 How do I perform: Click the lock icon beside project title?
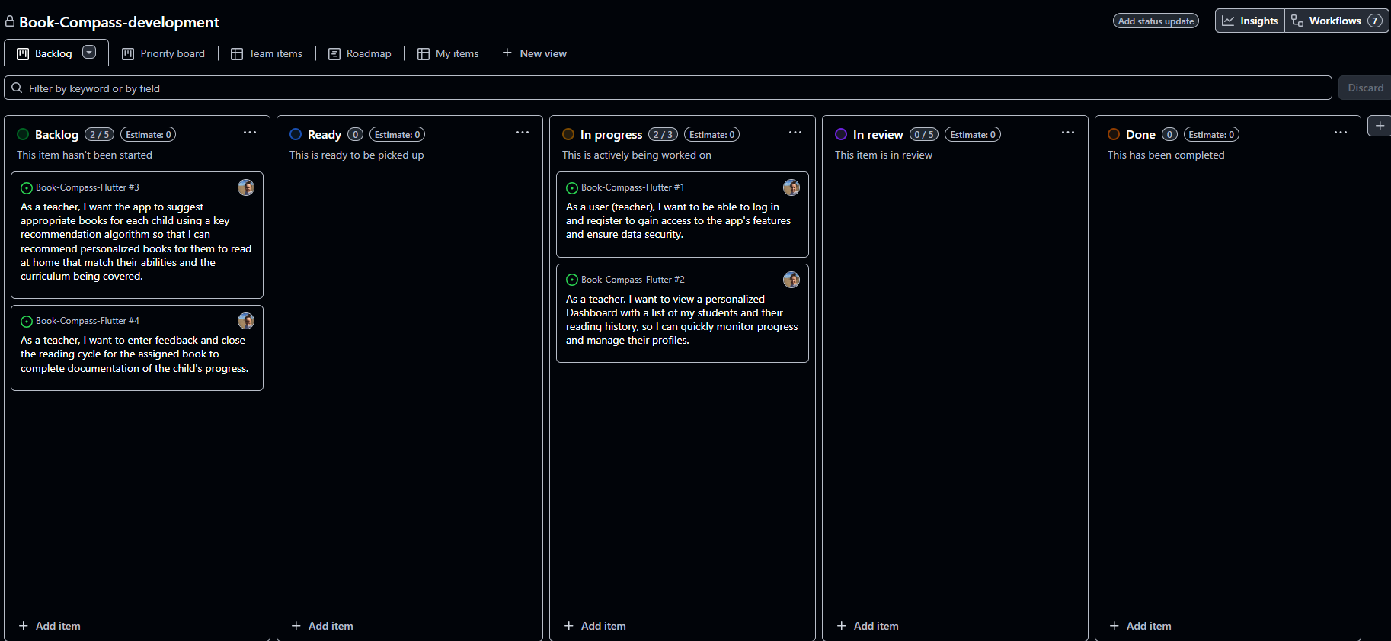point(10,21)
